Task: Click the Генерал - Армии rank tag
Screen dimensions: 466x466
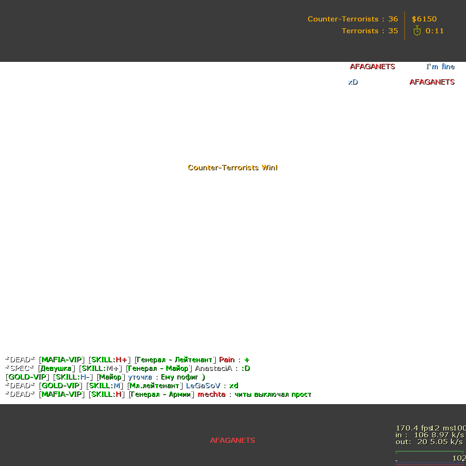Action: point(161,395)
